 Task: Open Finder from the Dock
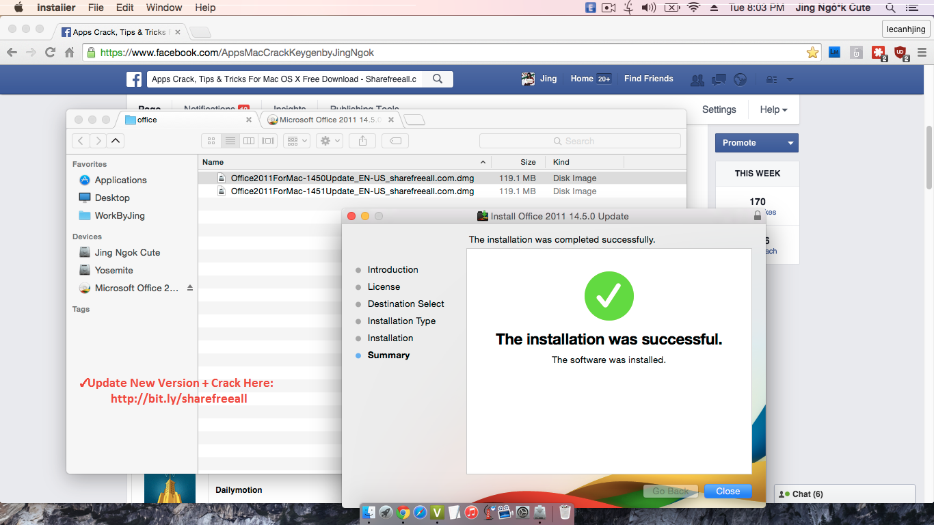[x=369, y=512]
